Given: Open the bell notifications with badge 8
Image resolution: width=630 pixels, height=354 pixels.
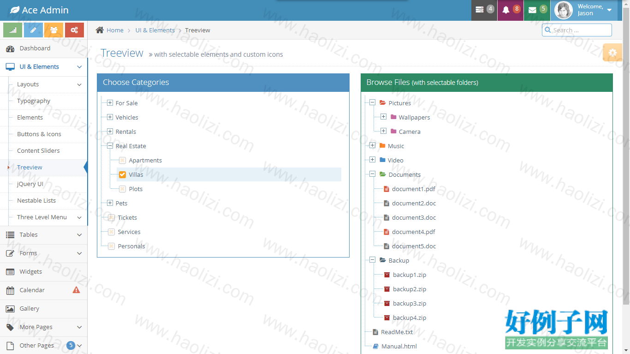Looking at the screenshot, I should tap(511, 10).
